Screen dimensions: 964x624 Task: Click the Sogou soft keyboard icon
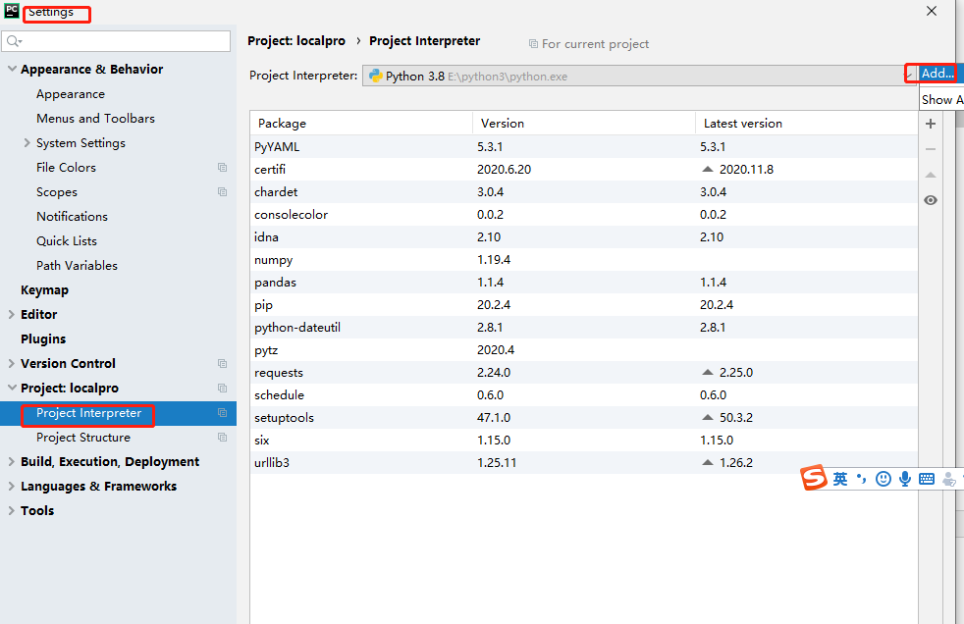[927, 479]
